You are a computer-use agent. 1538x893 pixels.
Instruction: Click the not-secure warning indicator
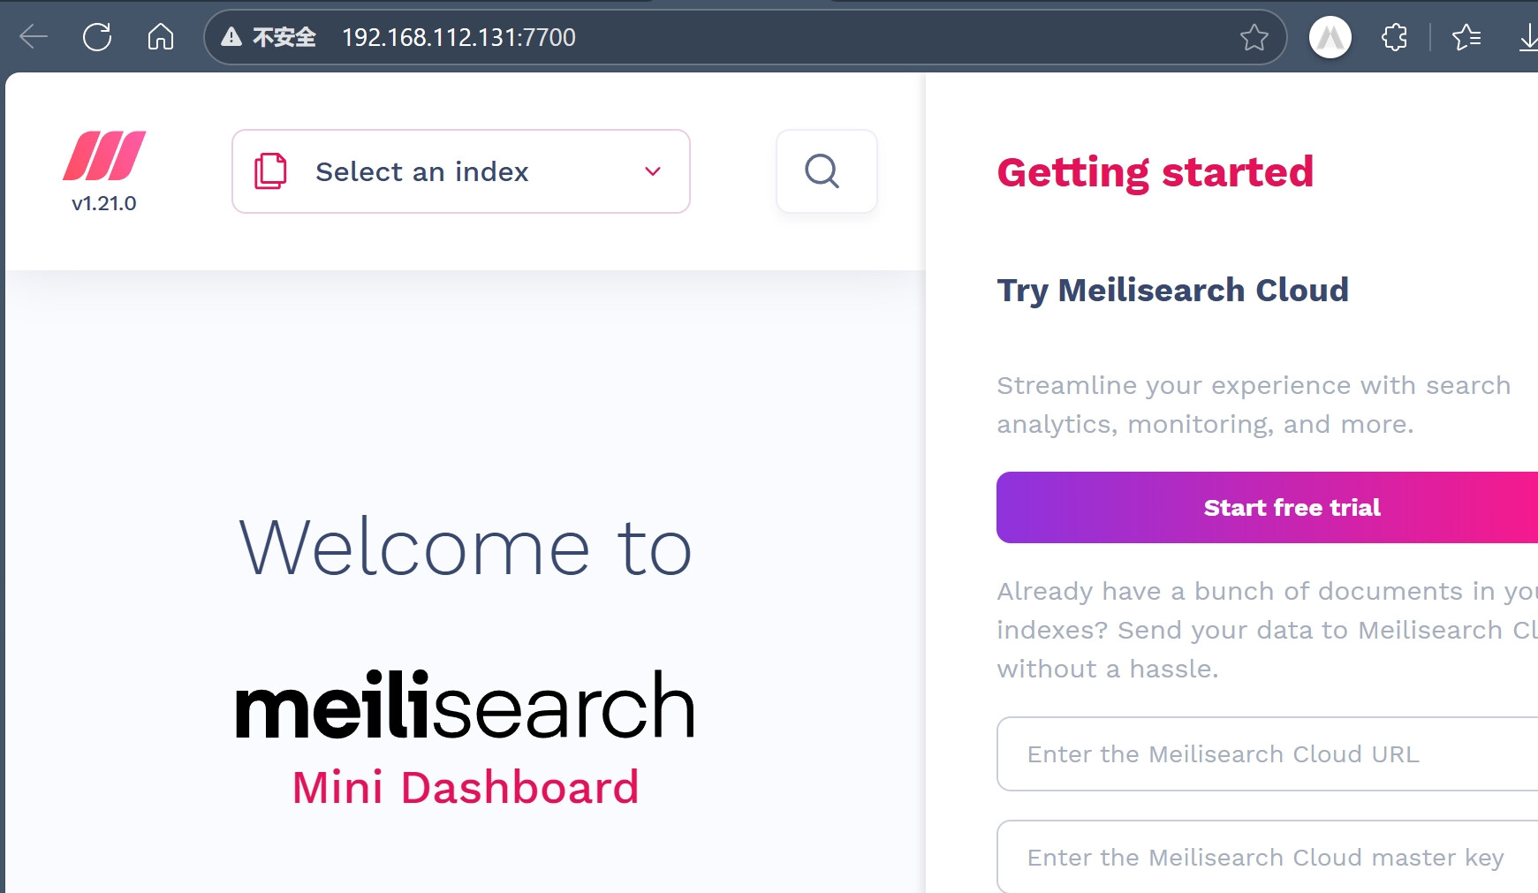269,37
